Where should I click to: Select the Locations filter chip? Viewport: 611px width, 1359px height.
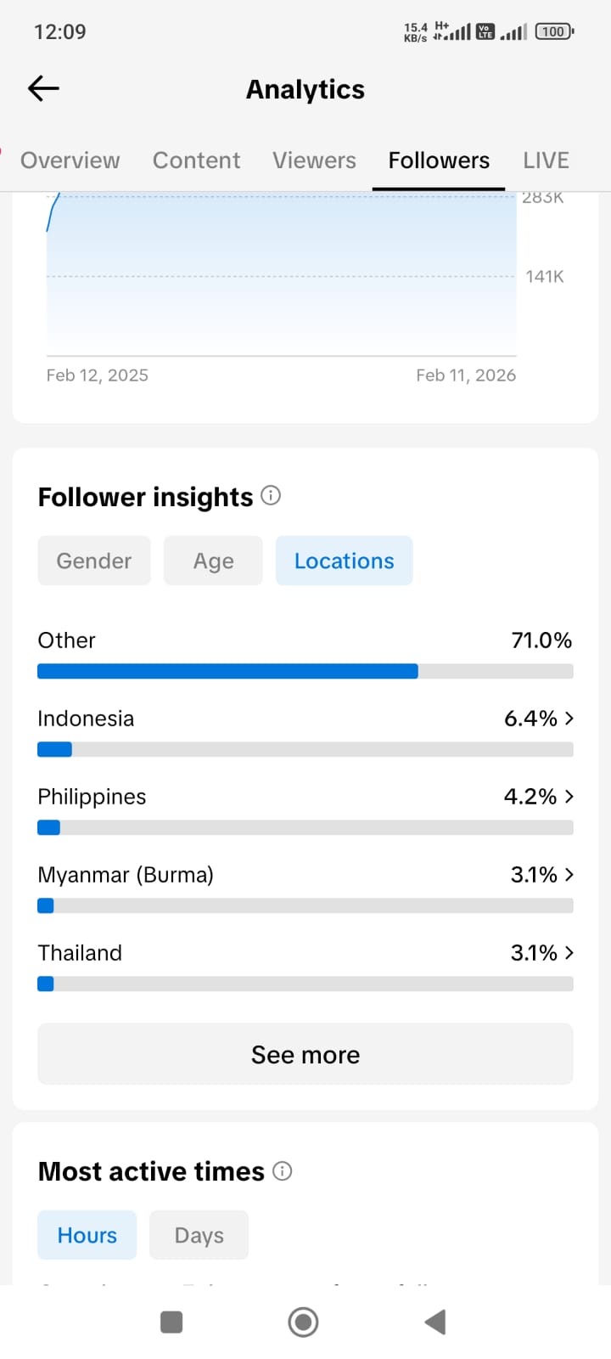pyautogui.click(x=344, y=561)
